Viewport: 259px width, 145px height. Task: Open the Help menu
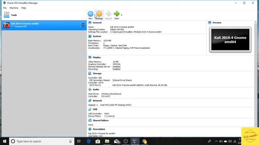[23, 8]
